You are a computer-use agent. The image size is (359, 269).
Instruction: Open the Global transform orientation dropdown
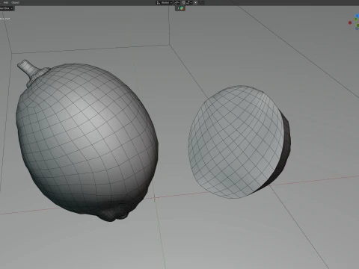pyautogui.click(x=165, y=2)
